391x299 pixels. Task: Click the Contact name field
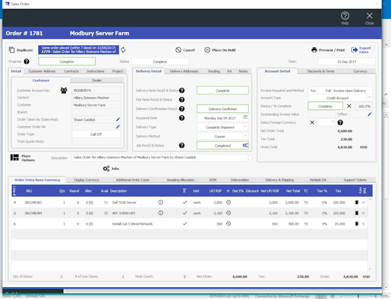[96, 98]
